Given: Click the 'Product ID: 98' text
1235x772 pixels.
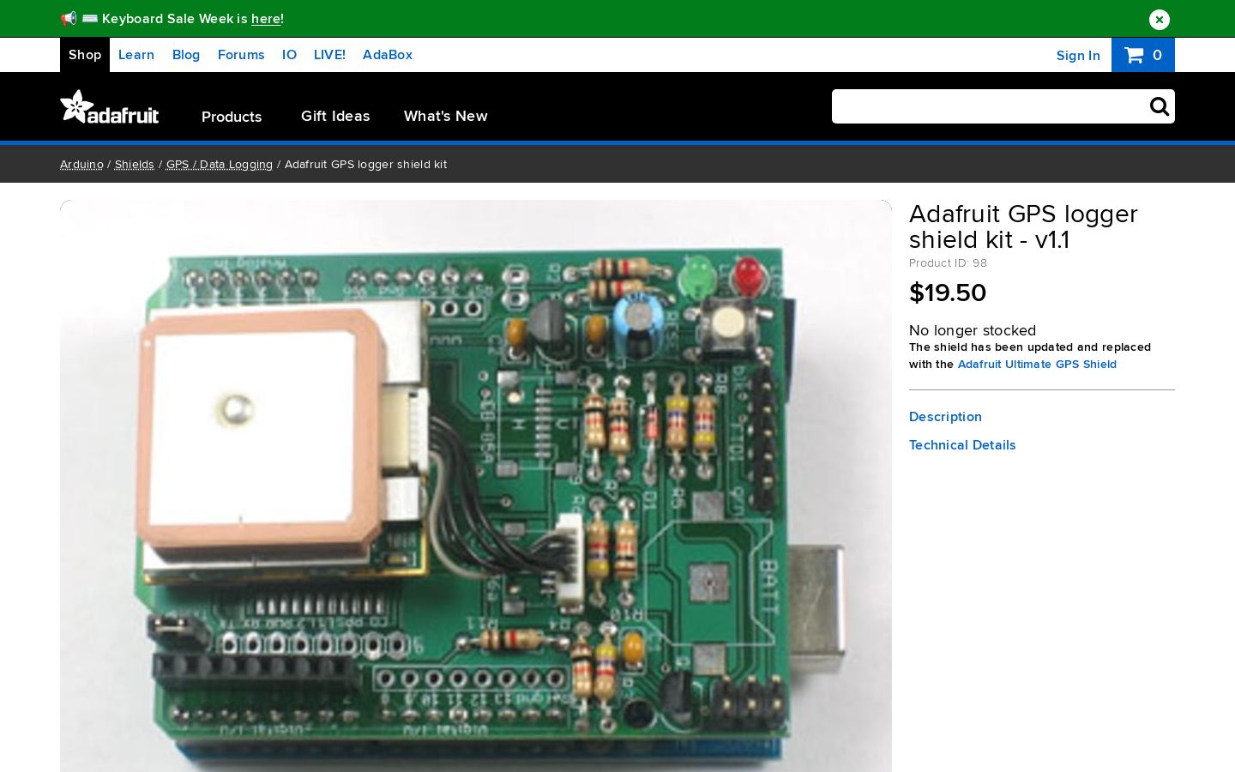Looking at the screenshot, I should pos(948,263).
